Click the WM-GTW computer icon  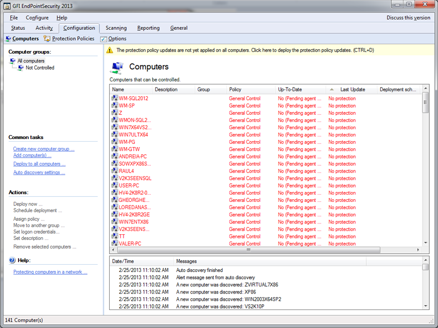point(115,149)
